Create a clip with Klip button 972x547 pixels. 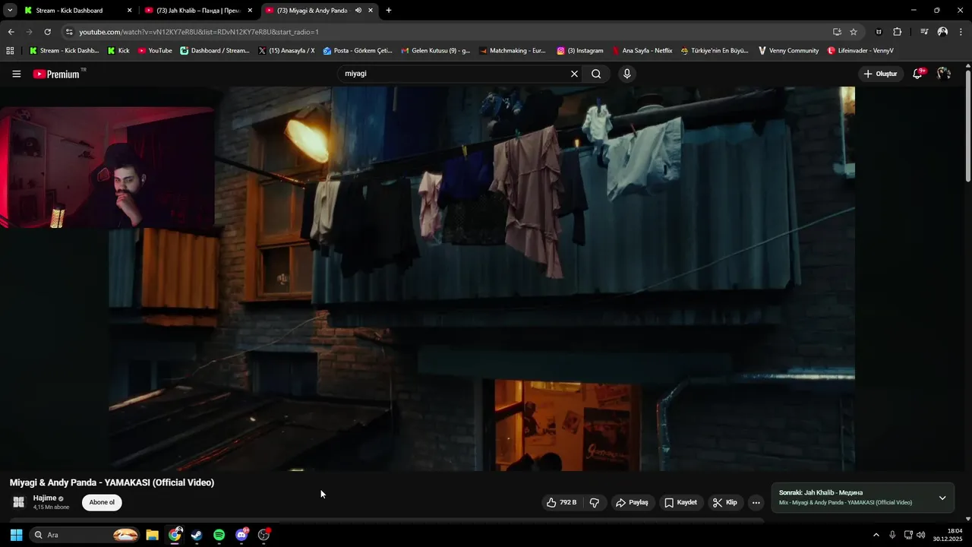pyautogui.click(x=725, y=502)
